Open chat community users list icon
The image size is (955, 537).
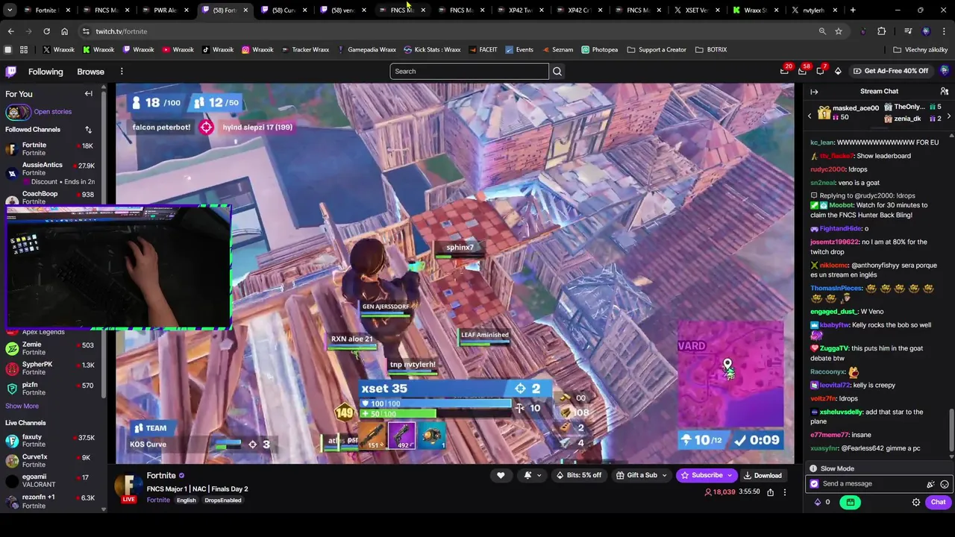point(945,92)
